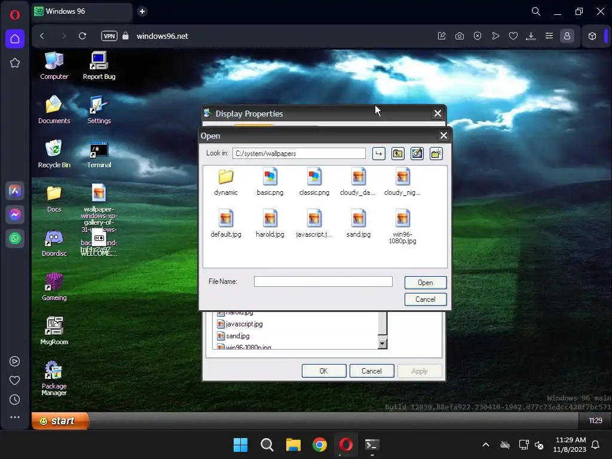Click the rename/edit icon in Open dialog
This screenshot has height=459, width=612.
pyautogui.click(x=417, y=154)
